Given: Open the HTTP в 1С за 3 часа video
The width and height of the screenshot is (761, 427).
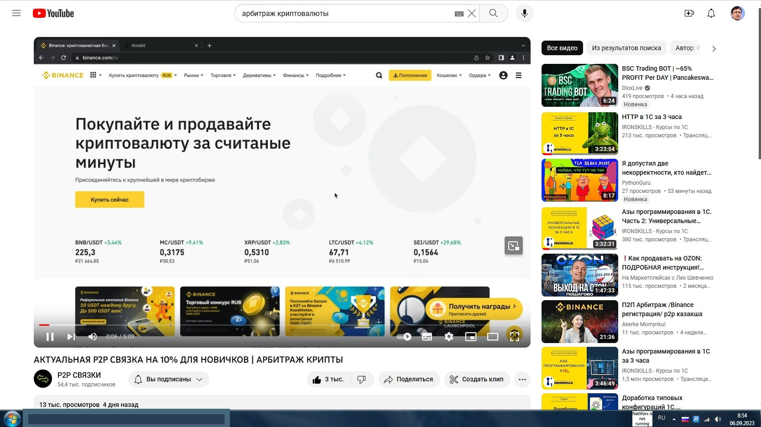Looking at the screenshot, I should 652,117.
